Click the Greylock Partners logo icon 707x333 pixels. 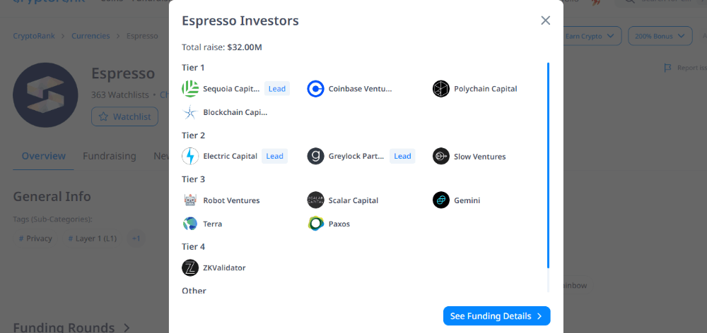click(315, 157)
